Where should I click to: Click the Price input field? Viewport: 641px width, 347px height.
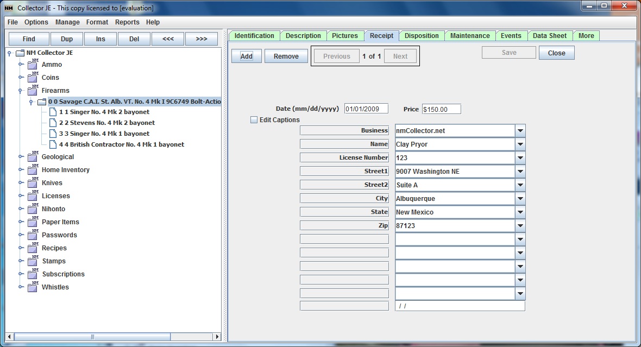(441, 109)
